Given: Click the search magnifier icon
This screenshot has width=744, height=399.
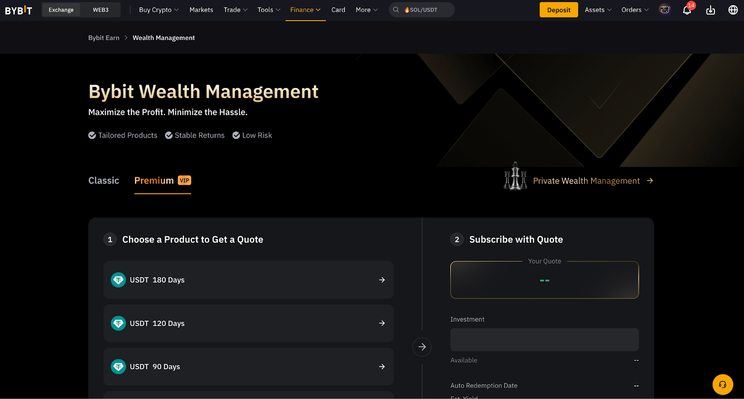Looking at the screenshot, I should click(x=396, y=10).
